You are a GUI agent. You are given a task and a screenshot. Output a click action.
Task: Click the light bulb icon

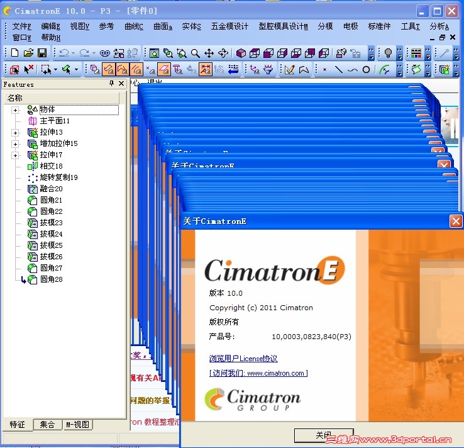(388, 53)
